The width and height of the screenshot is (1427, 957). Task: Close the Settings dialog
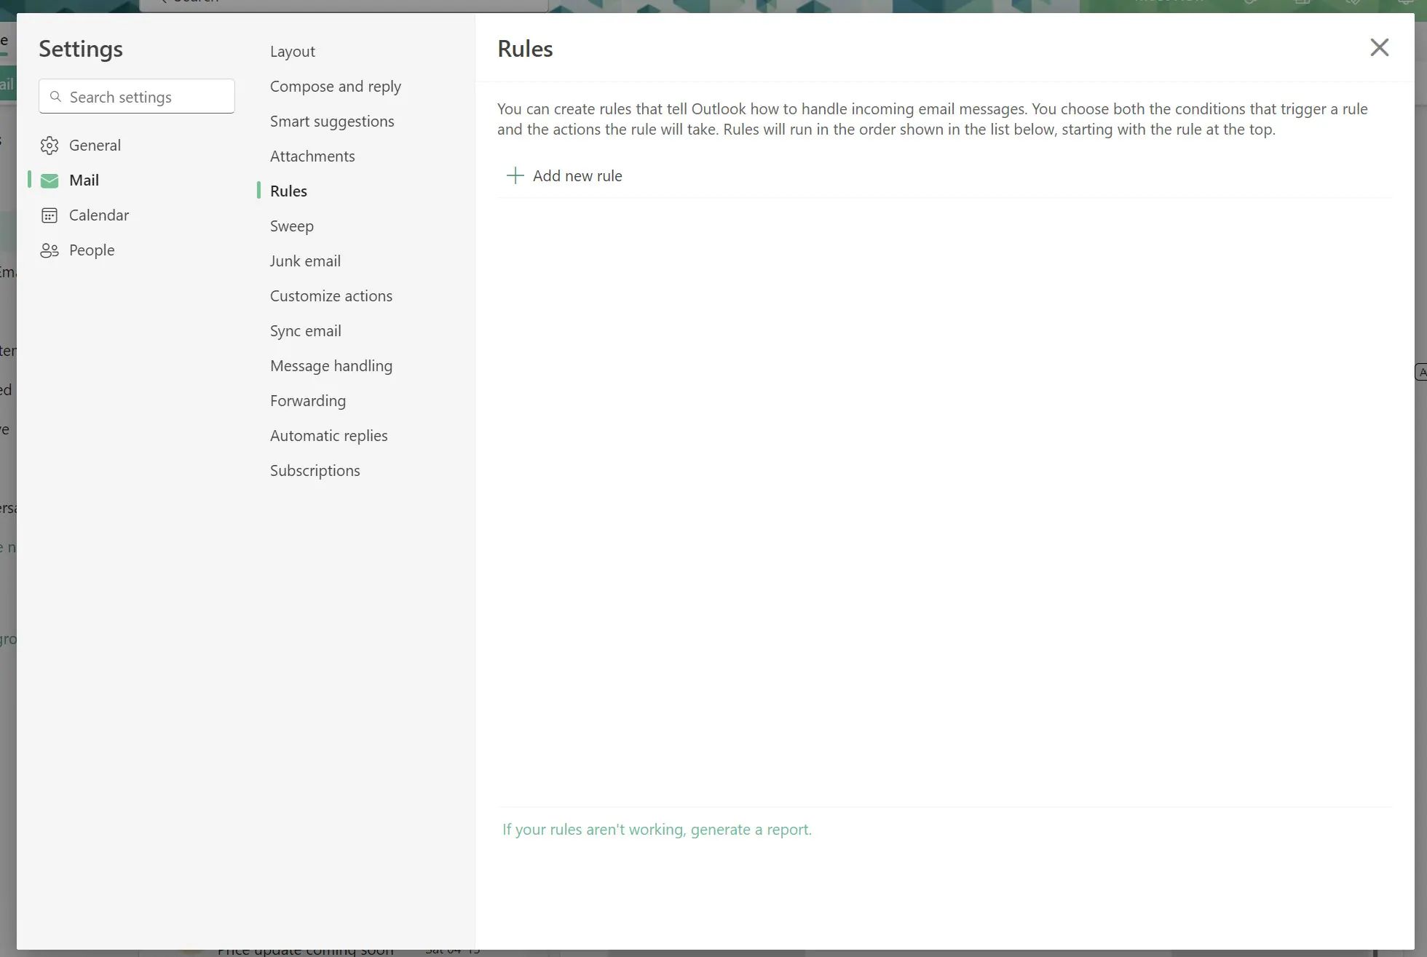click(x=1379, y=48)
